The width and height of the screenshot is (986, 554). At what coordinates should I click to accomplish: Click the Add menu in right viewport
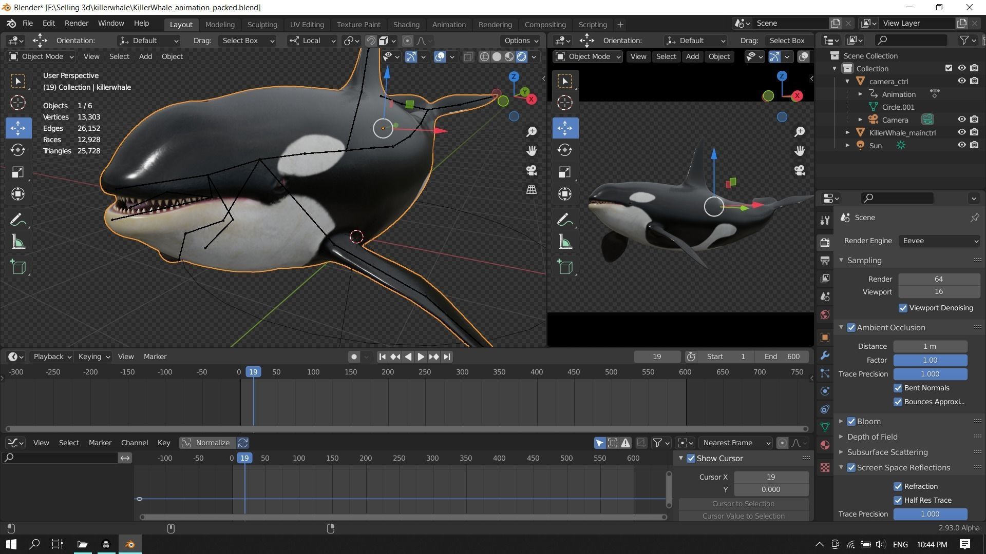coord(692,57)
